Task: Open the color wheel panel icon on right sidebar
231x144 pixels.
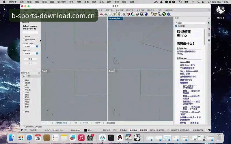Action: [x=209, y=23]
